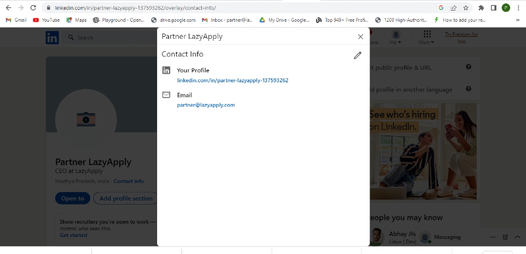The width and height of the screenshot is (526, 254).
Task: Open the My Drive - Google bookmark
Action: (284, 20)
